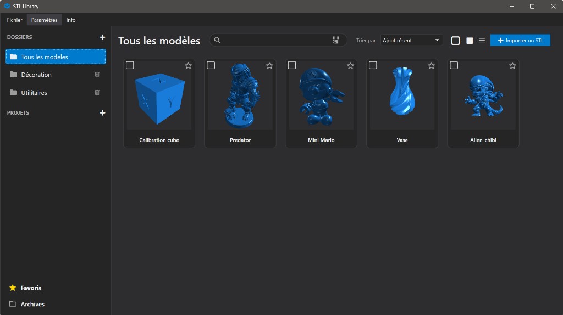563x315 pixels.
Task: Open the Vase model thumbnail
Action: (402, 96)
